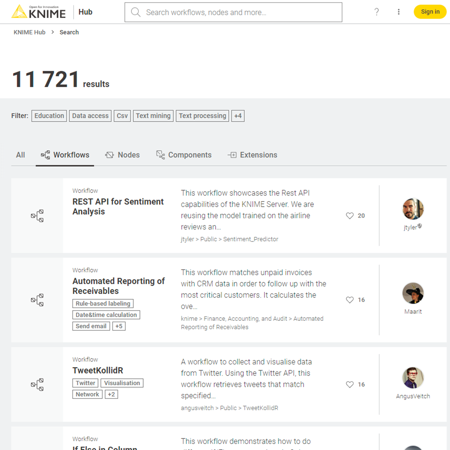Open the Maarit username link
The height and width of the screenshot is (450, 450).
point(413,312)
